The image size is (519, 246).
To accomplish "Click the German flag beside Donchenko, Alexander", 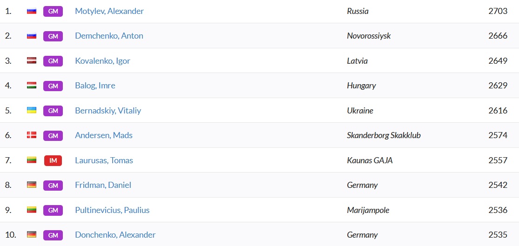I will 32,234.
